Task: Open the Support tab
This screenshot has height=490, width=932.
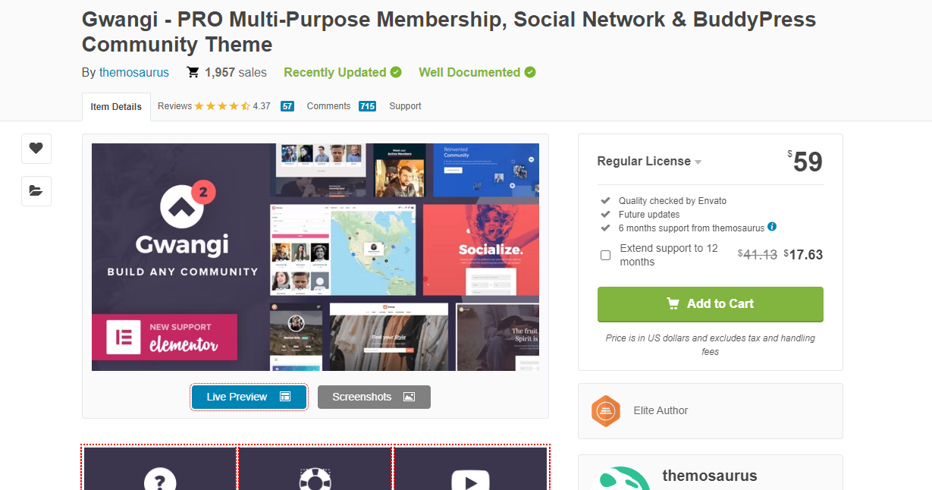Action: pos(405,106)
